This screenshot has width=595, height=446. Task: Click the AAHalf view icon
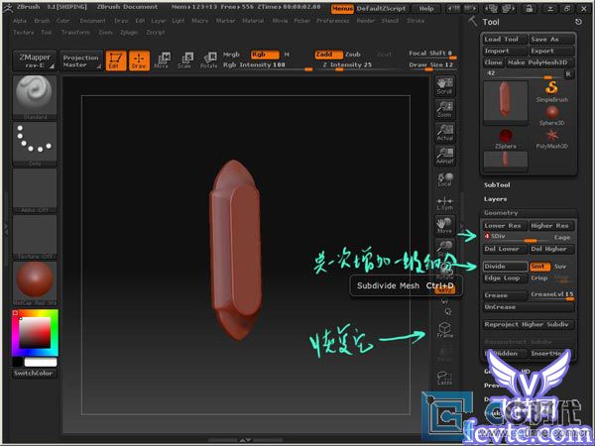point(444,156)
